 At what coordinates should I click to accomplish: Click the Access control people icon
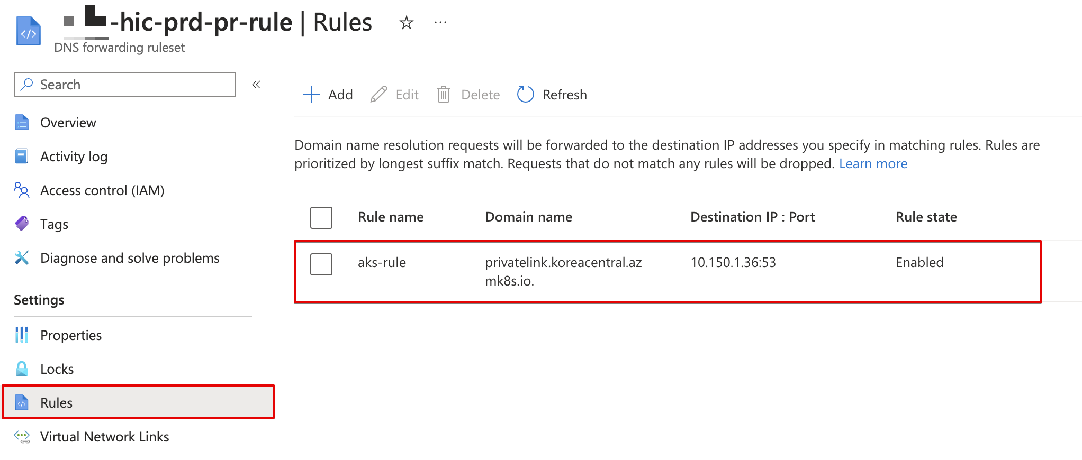[x=22, y=190]
